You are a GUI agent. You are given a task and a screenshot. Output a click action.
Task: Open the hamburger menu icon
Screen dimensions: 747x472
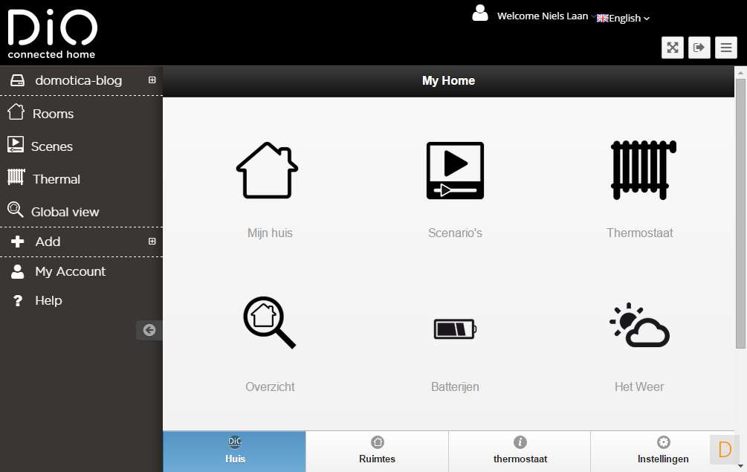[725, 48]
